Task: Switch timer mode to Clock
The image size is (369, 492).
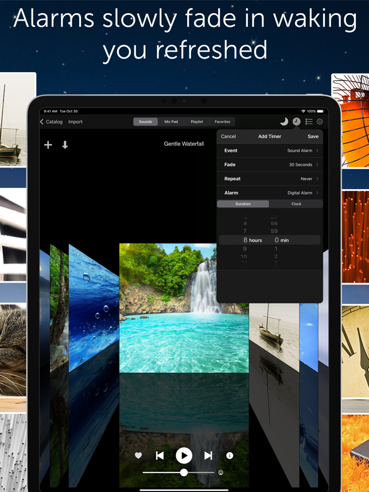Action: click(296, 204)
